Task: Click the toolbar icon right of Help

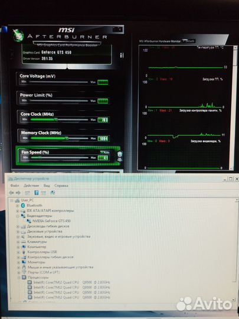Action: click(44, 193)
